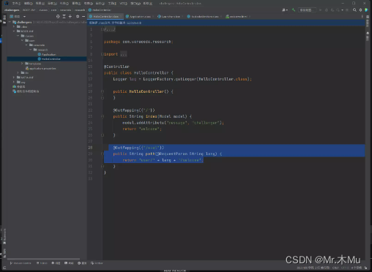This screenshot has height=272, width=372.
Task: Open editor tabs more-options dots
Action: pos(362,16)
